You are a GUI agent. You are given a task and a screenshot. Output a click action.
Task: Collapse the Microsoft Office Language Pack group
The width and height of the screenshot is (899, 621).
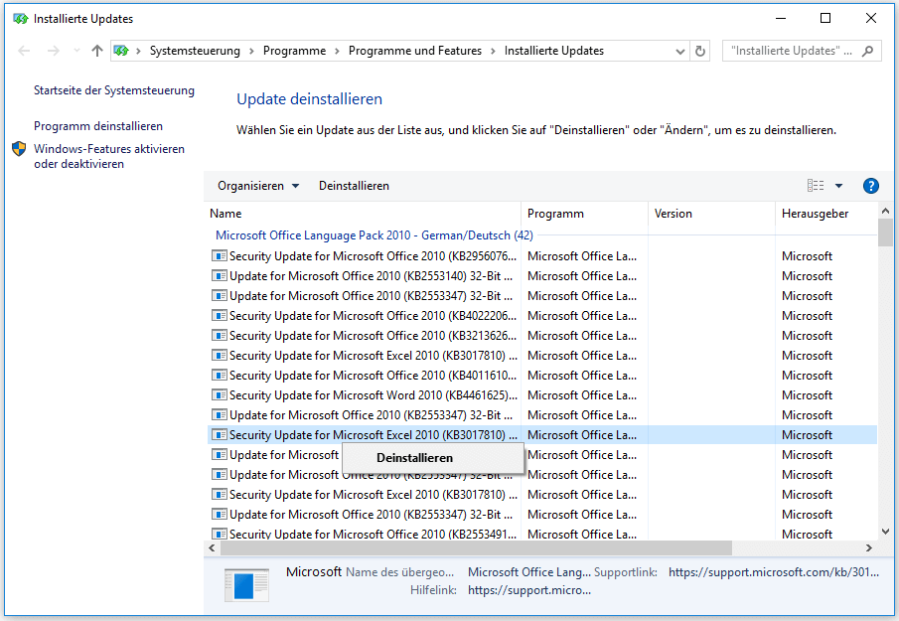point(374,235)
